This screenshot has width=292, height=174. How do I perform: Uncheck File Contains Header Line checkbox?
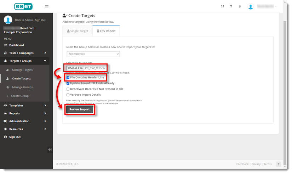tap(68, 77)
